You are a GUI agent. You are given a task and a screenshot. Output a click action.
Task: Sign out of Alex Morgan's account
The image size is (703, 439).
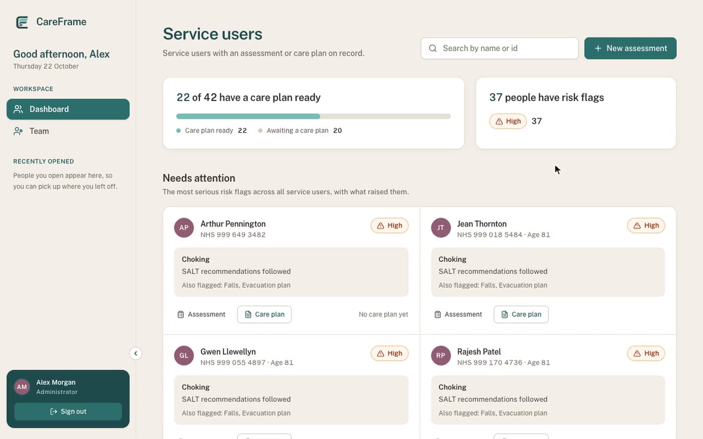tap(68, 411)
